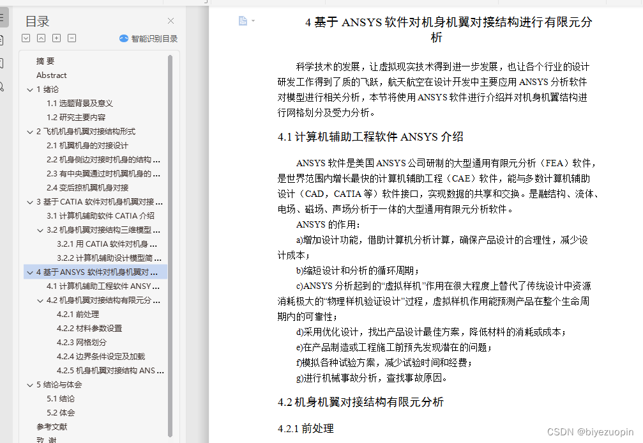Navigate to '参考文献' in outline
Image resolution: width=643 pixels, height=443 pixels.
coord(52,427)
